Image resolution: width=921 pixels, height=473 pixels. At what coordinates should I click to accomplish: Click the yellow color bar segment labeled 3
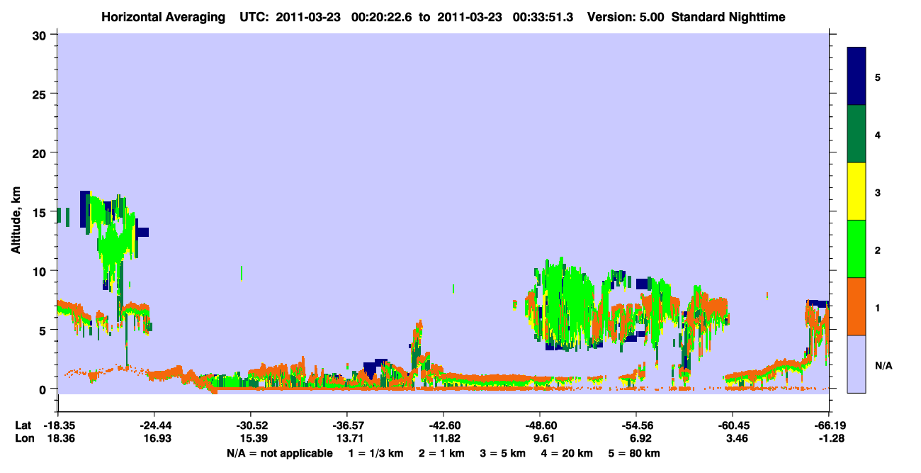coord(857,191)
